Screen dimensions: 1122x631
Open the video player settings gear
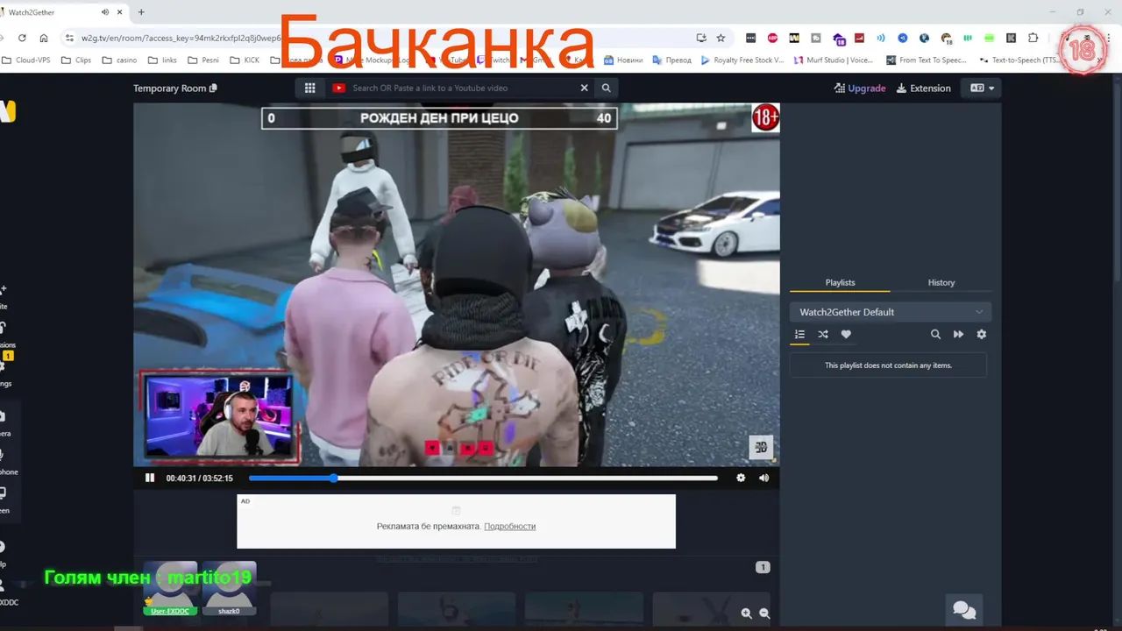click(x=741, y=478)
